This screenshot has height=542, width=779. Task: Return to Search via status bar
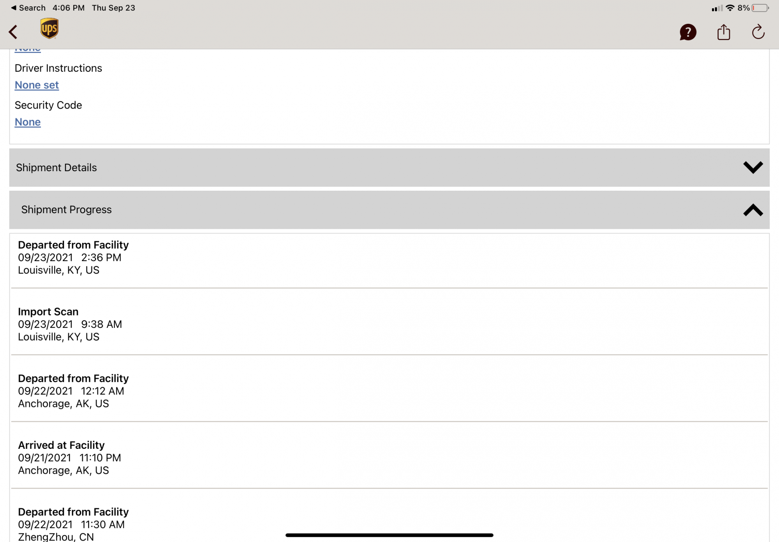(28, 8)
